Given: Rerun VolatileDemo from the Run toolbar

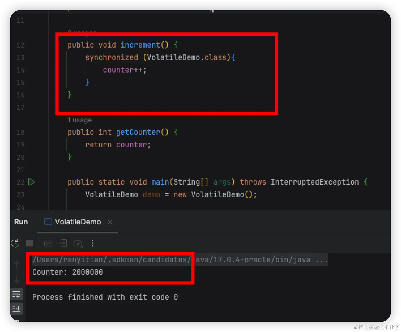Looking at the screenshot, I should pyautogui.click(x=15, y=243).
